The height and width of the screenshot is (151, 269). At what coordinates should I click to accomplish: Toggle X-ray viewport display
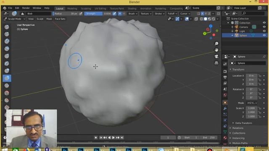coord(196,19)
